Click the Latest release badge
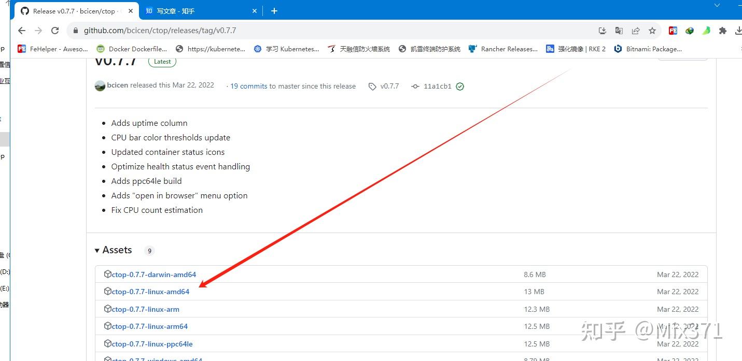 point(162,62)
